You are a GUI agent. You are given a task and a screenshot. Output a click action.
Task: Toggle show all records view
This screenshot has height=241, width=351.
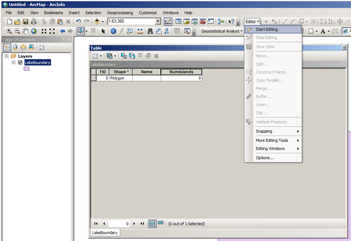click(x=152, y=224)
